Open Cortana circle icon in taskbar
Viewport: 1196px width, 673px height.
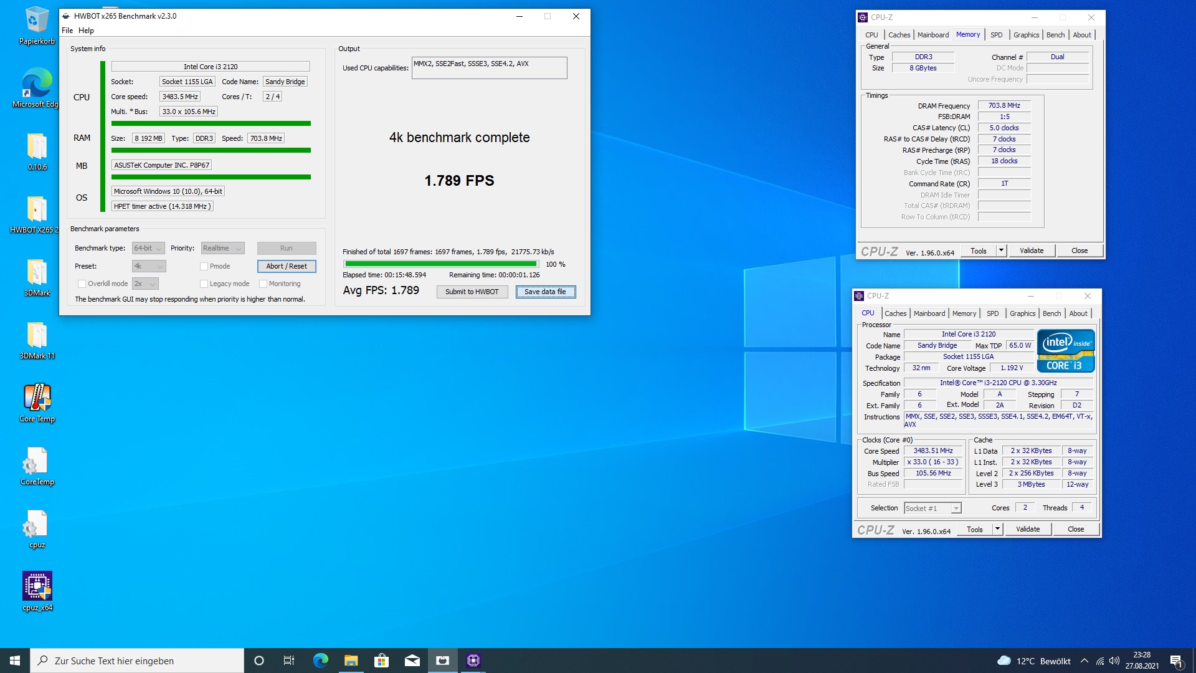(259, 661)
